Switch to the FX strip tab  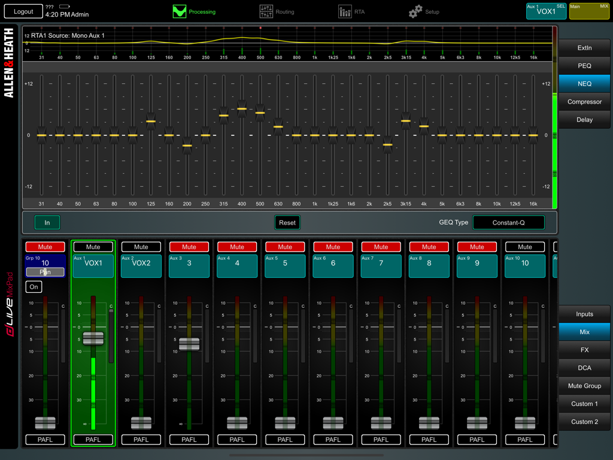584,350
